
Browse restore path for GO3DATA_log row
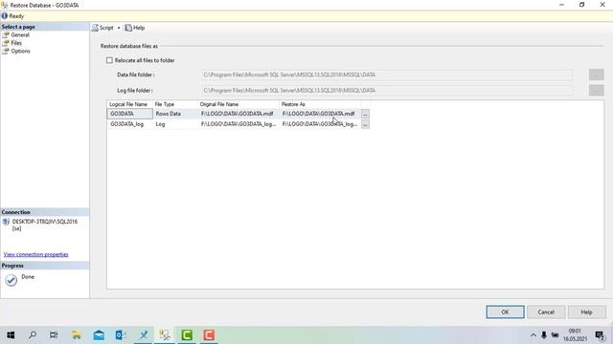[365, 124]
